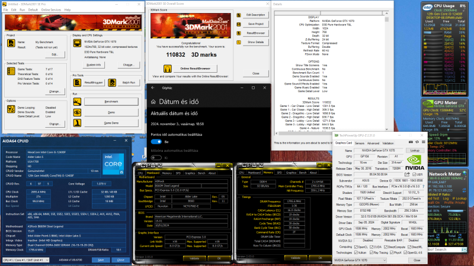474x266 pixels.
Task: Toggle the OpenCL checkbox in GPU-Z
Action: tap(356, 247)
